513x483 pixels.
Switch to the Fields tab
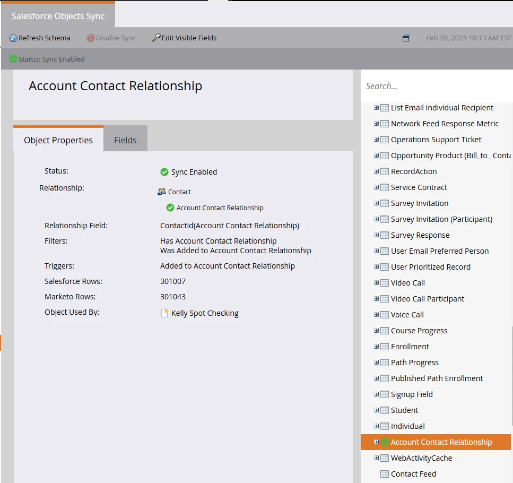coord(125,140)
